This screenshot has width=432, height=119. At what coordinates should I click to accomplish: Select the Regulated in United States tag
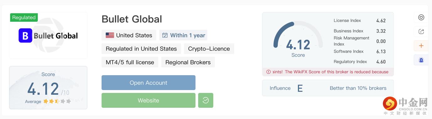[x=141, y=49]
